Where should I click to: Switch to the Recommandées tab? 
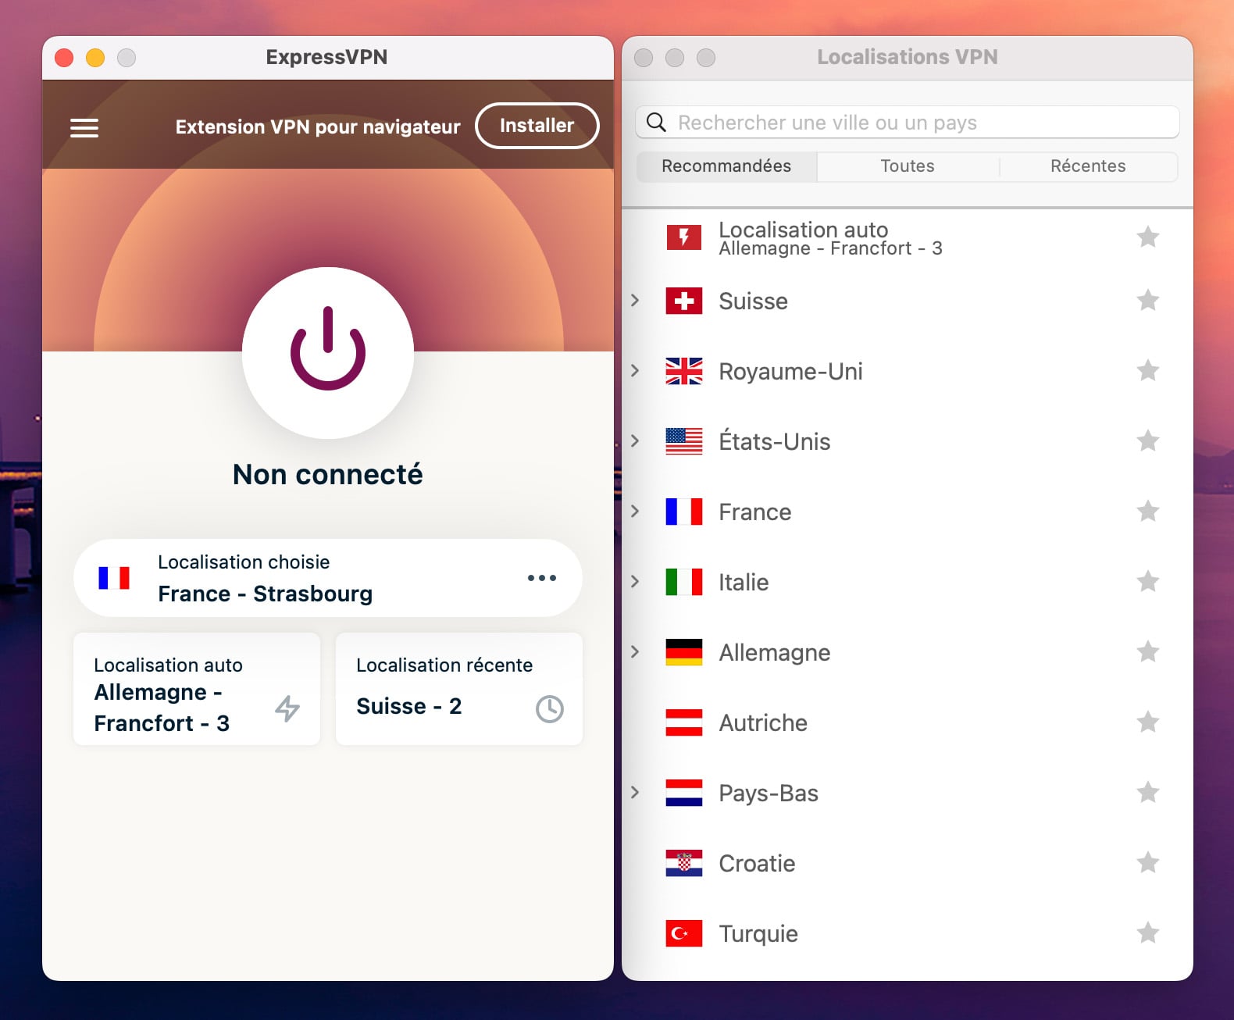click(726, 166)
